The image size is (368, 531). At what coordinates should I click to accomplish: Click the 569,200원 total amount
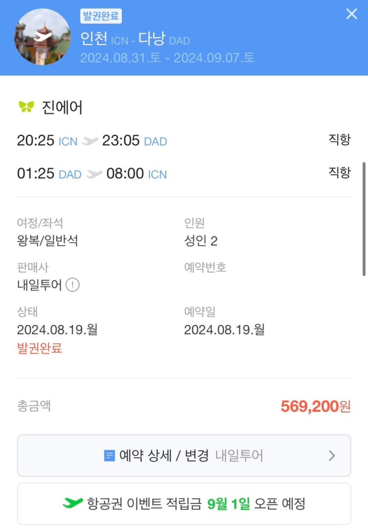(x=315, y=407)
